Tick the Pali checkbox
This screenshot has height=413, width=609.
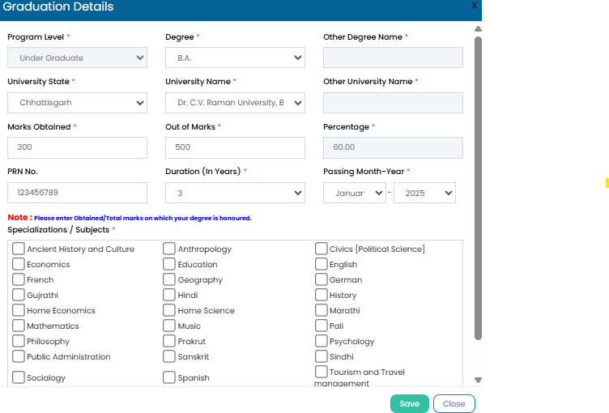[x=322, y=326]
